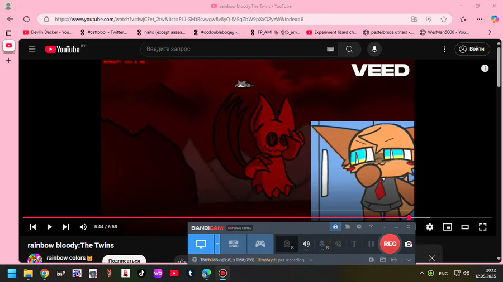Seek the video progress bar scrubber
Screen dimensions: 503x282
click(409, 218)
